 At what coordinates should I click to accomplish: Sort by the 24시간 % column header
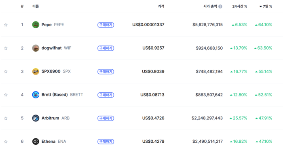(239, 6)
